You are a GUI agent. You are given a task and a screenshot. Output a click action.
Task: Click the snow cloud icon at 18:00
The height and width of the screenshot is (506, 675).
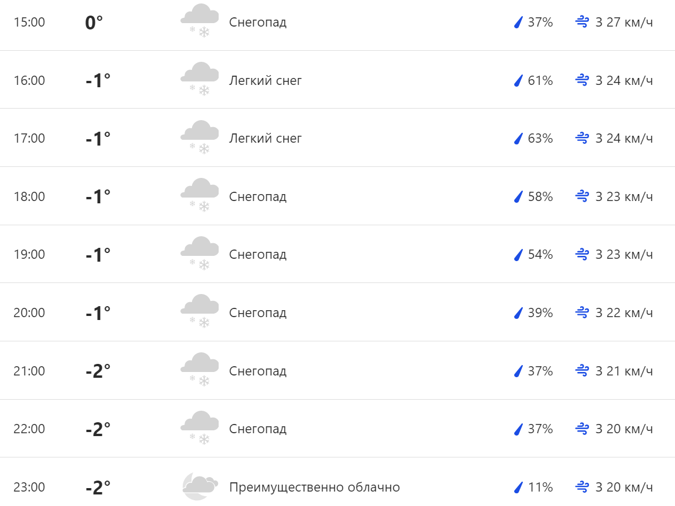point(200,195)
